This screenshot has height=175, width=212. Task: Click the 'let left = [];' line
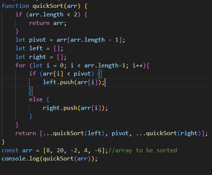click(39, 48)
